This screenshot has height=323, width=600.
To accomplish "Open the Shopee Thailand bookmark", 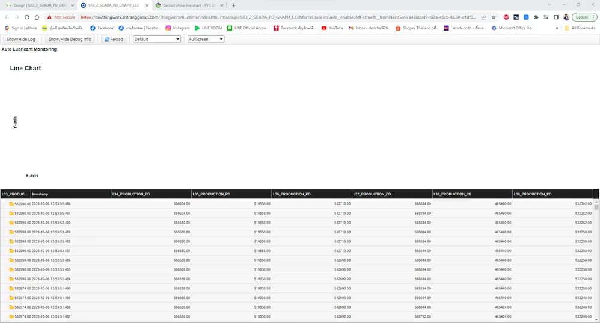I will click(417, 28).
